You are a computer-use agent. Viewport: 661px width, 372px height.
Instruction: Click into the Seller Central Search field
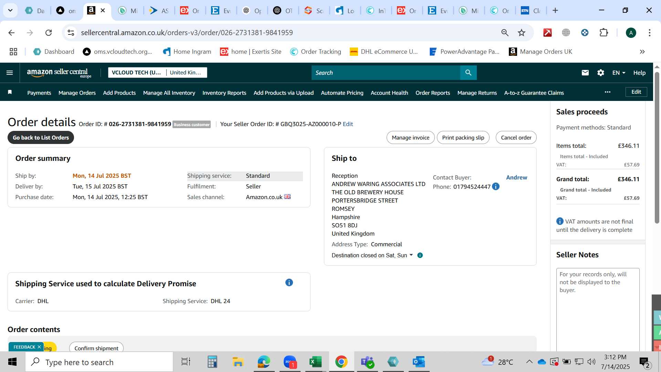386,73
